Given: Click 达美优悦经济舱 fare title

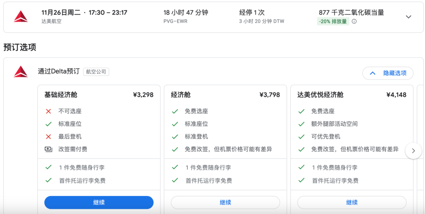Looking at the screenshot, I should (x=320, y=95).
